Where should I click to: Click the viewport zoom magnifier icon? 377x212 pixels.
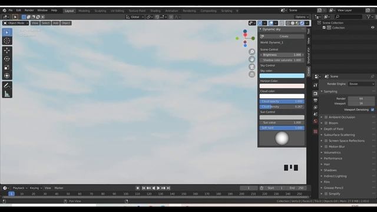coord(252,52)
